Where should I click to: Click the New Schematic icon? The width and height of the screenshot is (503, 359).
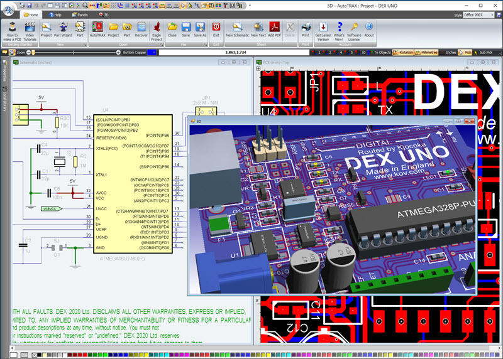[x=238, y=30]
